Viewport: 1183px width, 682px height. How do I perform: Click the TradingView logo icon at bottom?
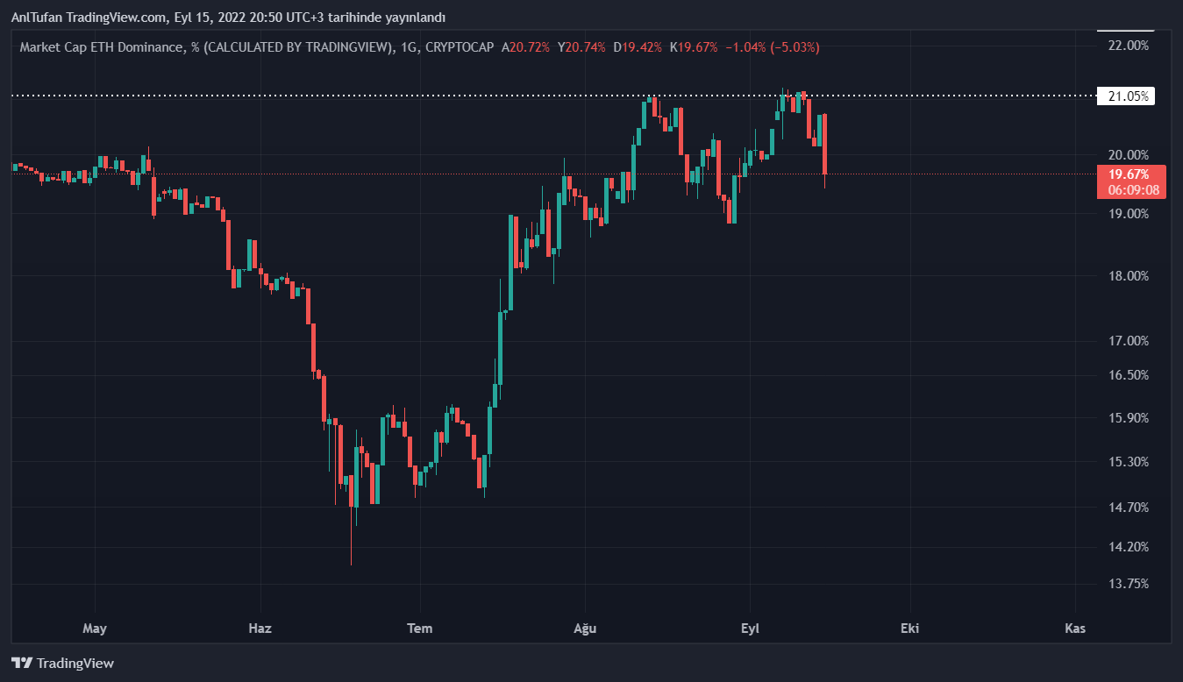[22, 664]
